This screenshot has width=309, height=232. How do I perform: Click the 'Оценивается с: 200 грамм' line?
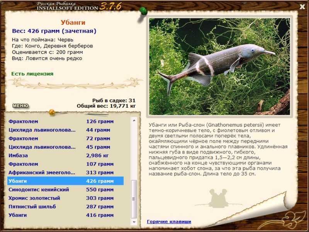coord(47,52)
